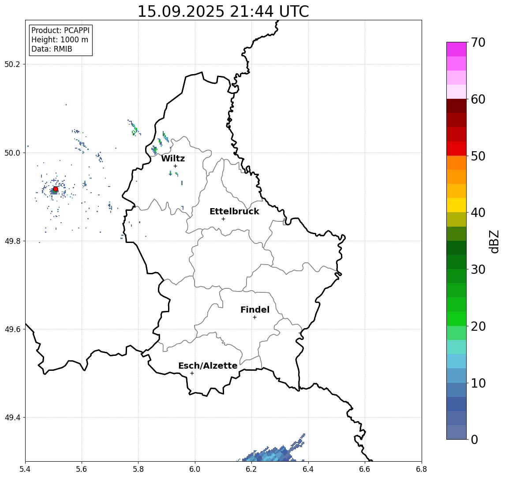
Task: Click the colorbar label 40
Action: pyautogui.click(x=478, y=213)
